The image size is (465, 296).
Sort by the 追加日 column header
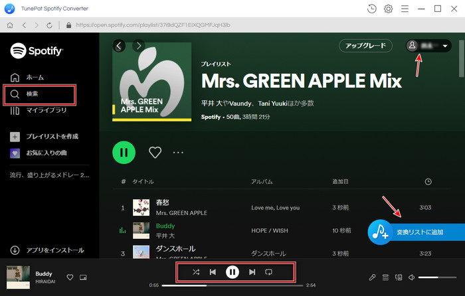point(340,182)
